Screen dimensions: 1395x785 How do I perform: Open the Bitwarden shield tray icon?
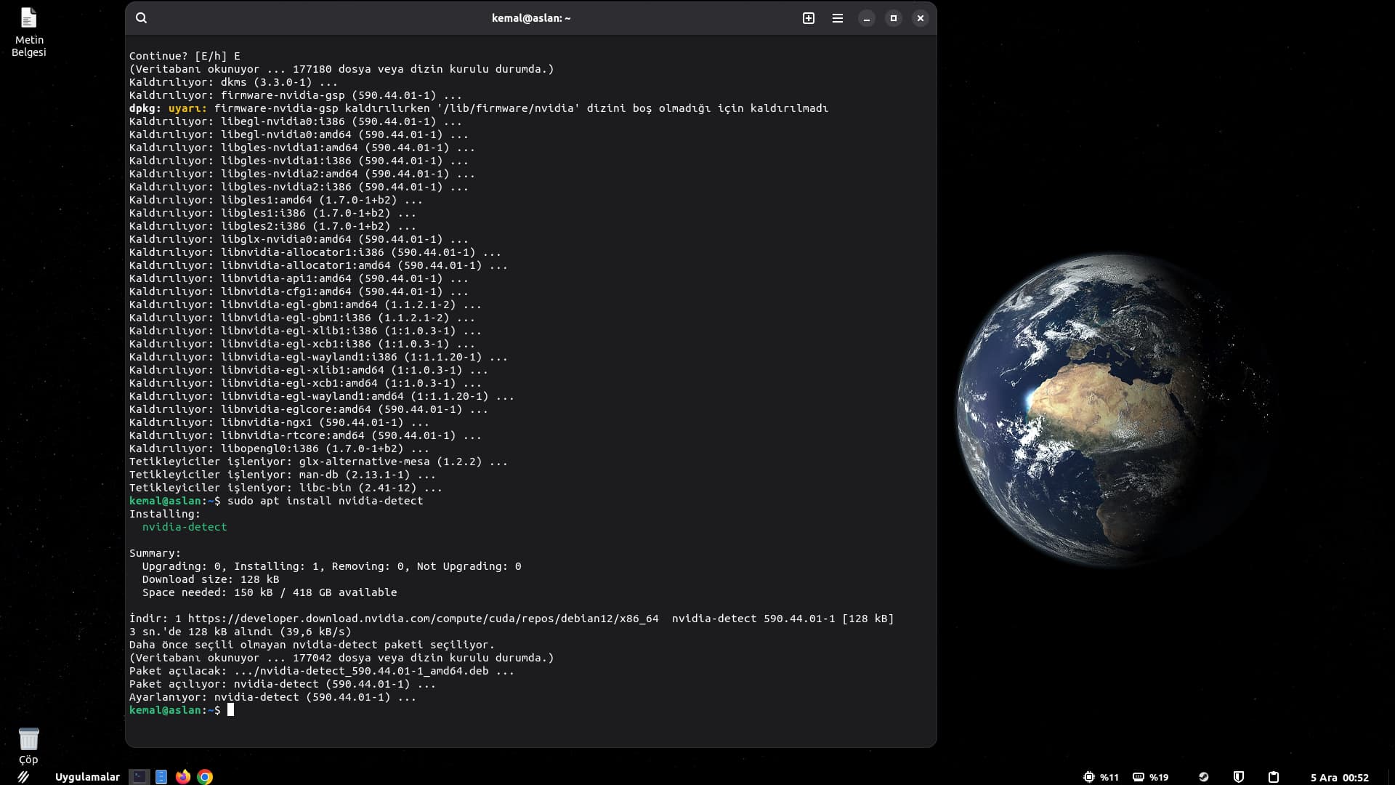1239,777
